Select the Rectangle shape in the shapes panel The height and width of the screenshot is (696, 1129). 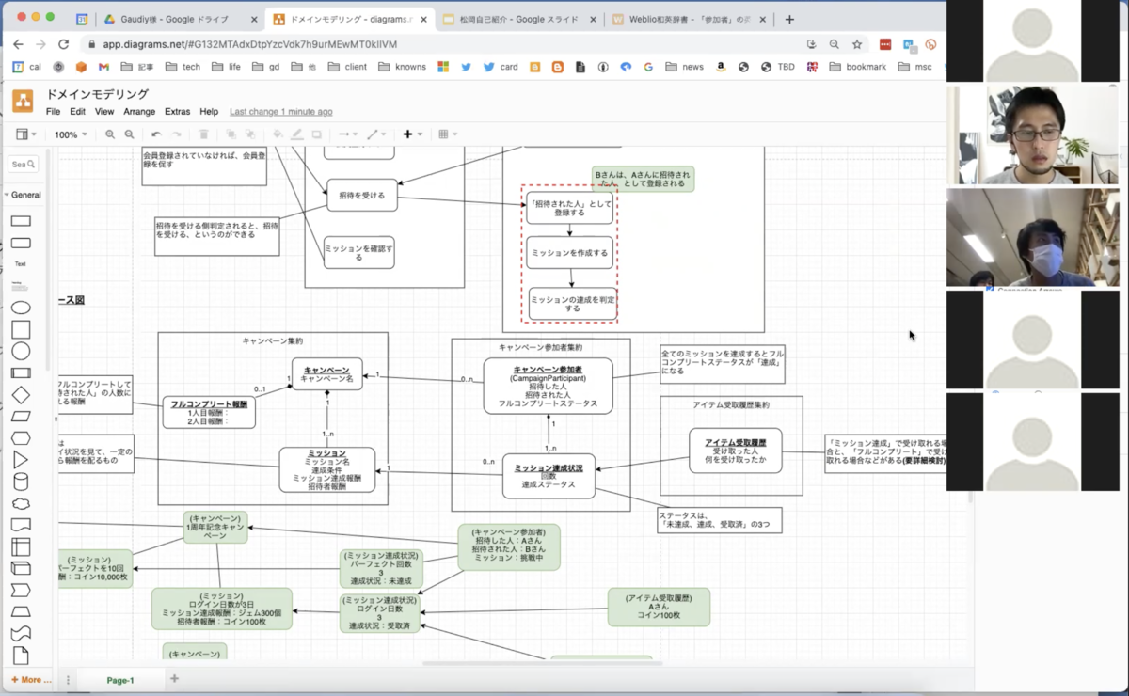[x=21, y=221]
